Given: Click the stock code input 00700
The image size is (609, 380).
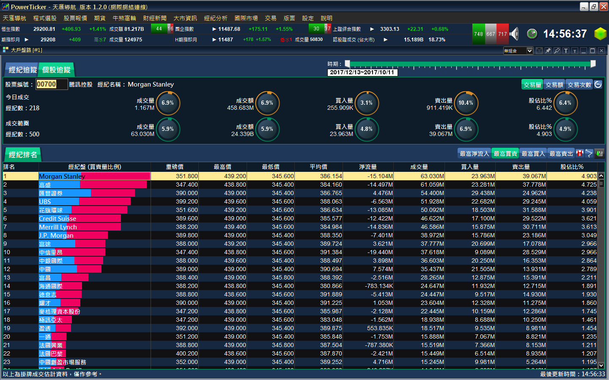Looking at the screenshot, I should (52, 84).
